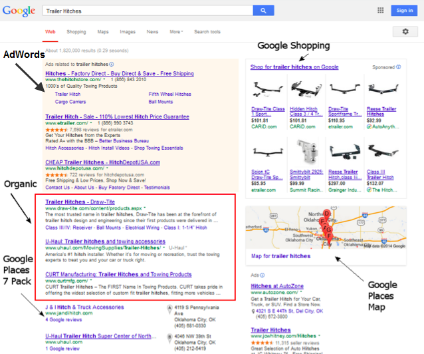This screenshot has width=424, height=354.
Task: Click the blue search magnifier button
Action: tap(263, 11)
